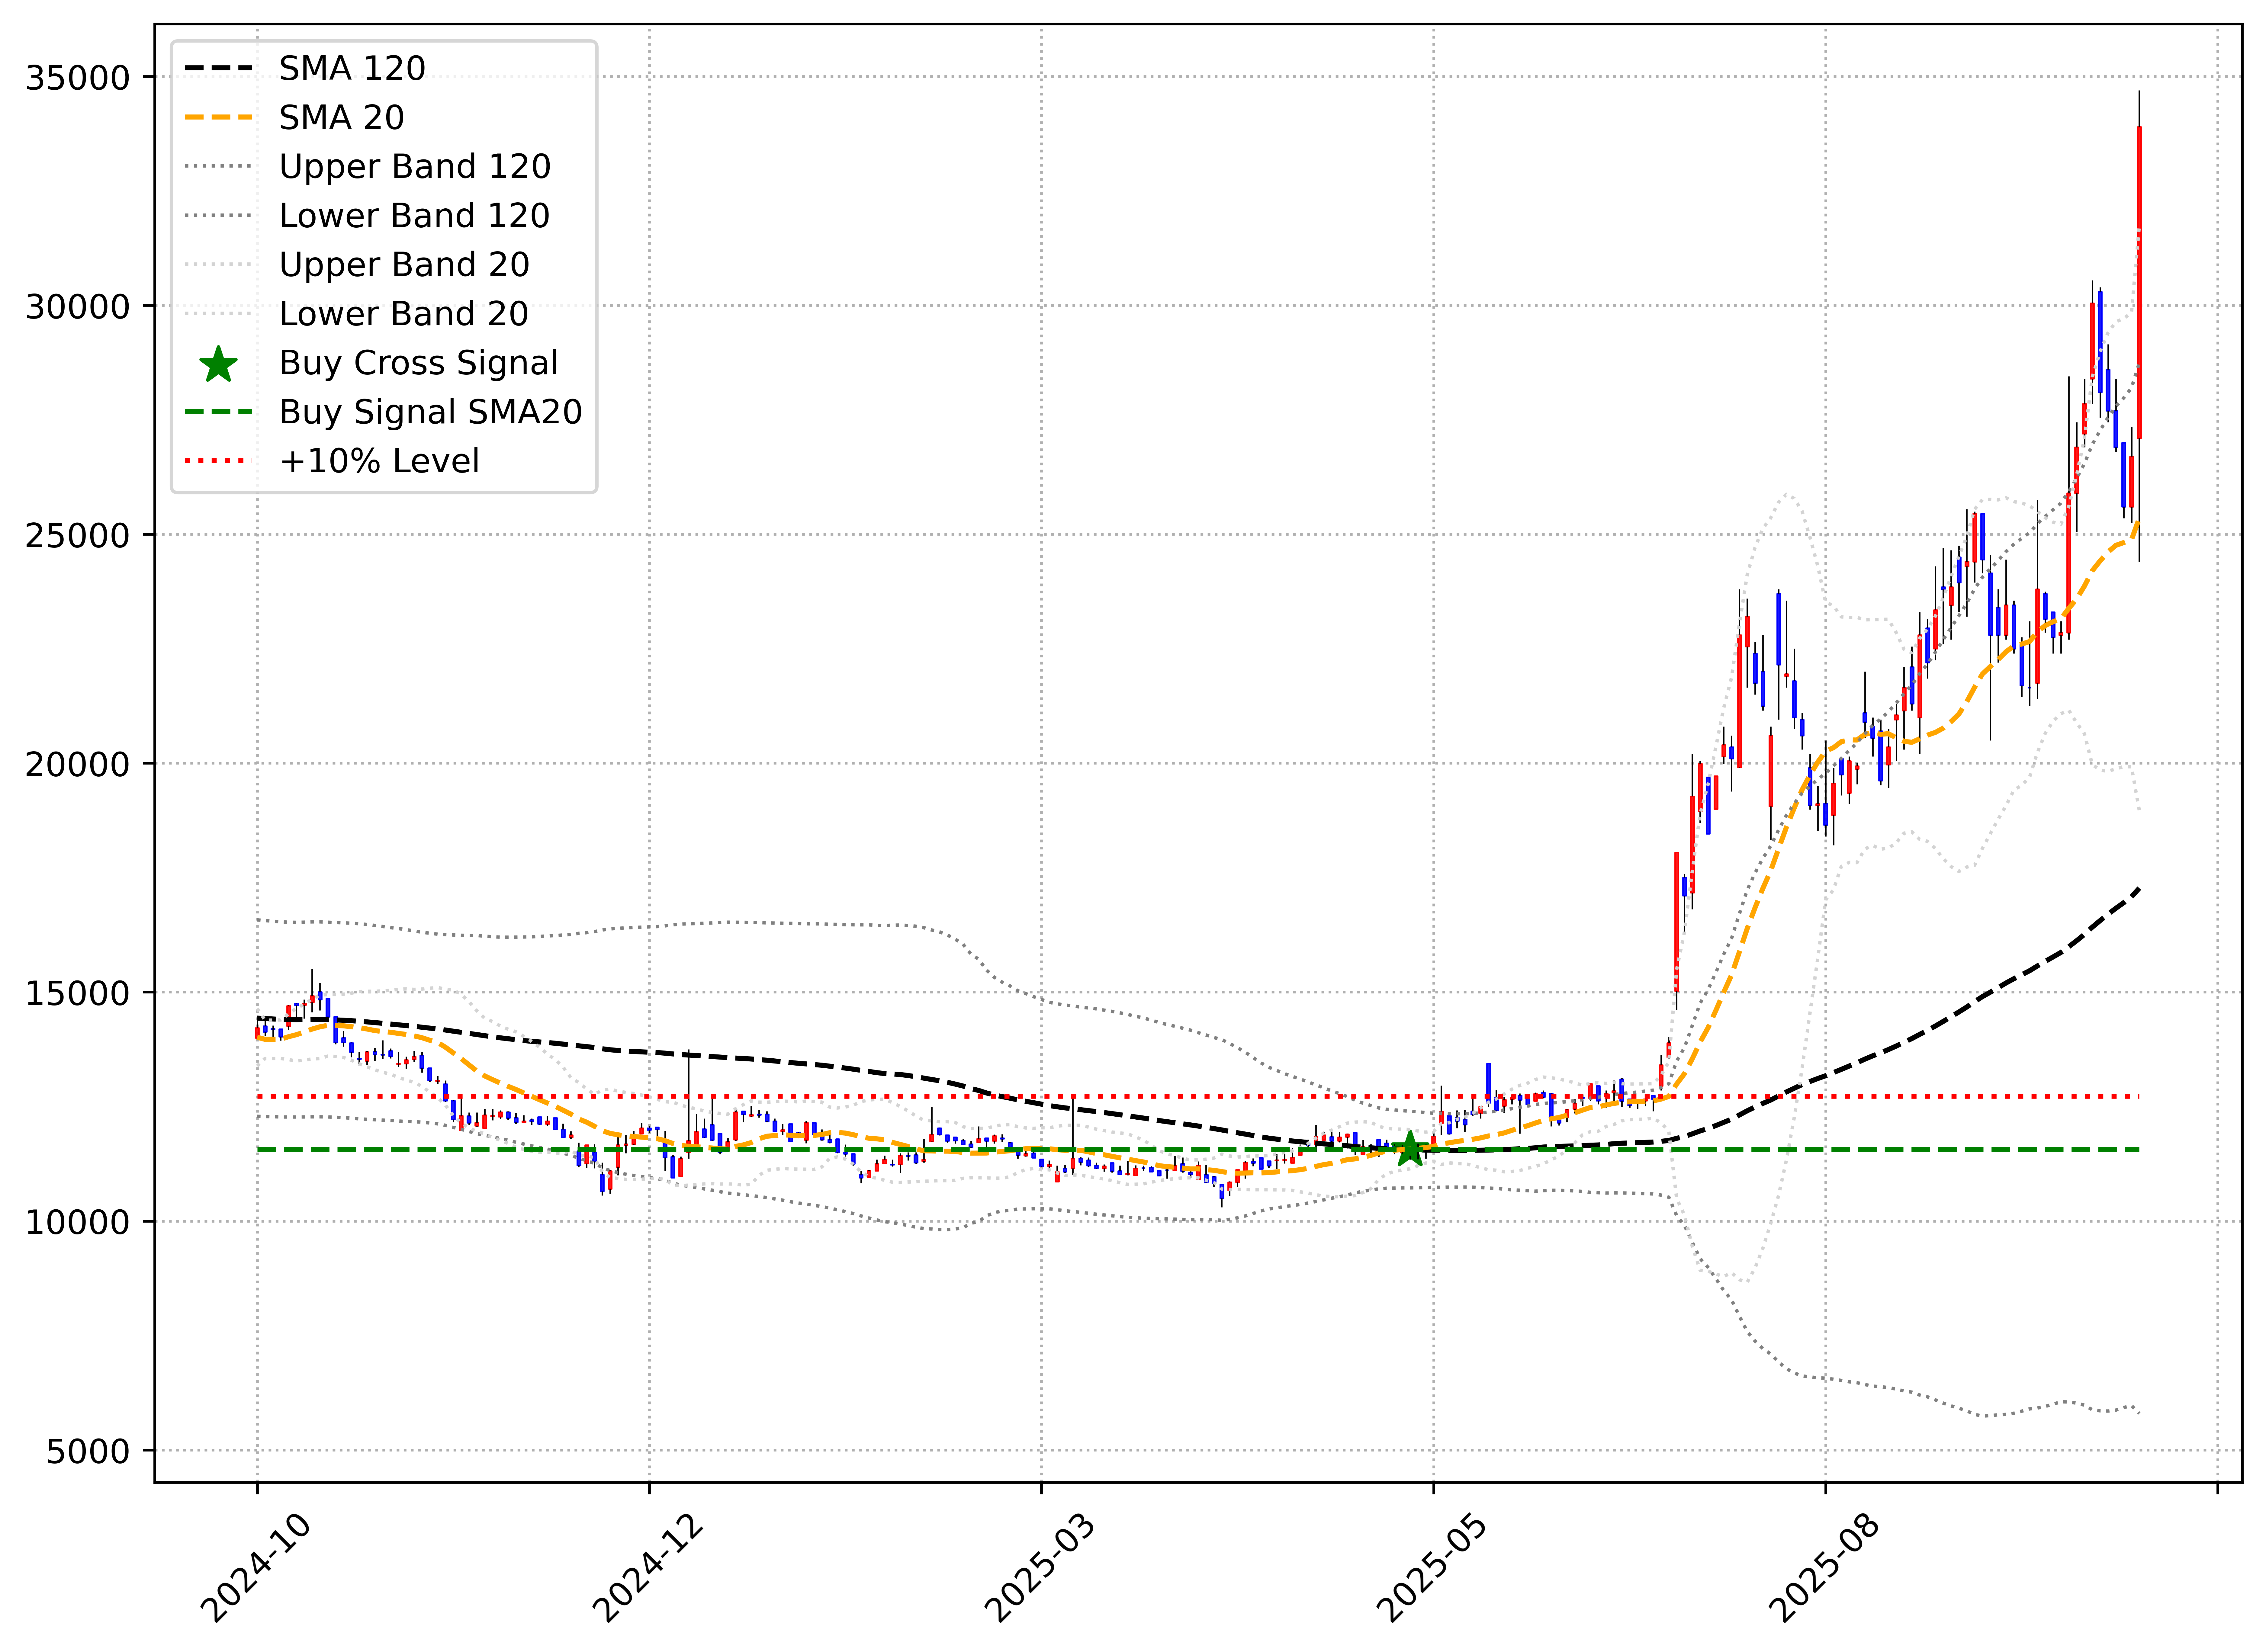Click the 2025-03 x-axis date label
2266x1652 pixels.
[1040, 1568]
